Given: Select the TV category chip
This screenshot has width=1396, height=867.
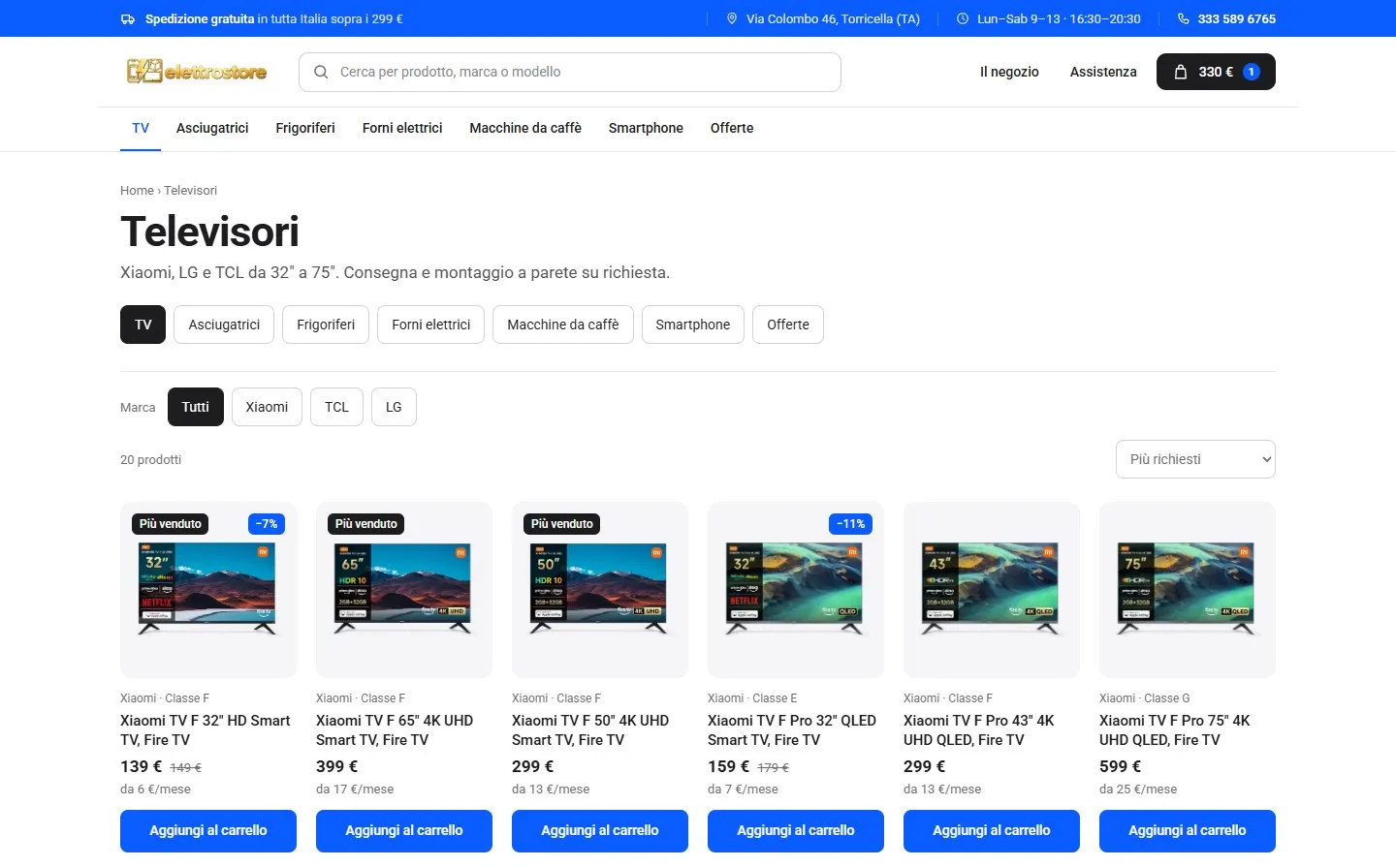Looking at the screenshot, I should click(x=143, y=325).
